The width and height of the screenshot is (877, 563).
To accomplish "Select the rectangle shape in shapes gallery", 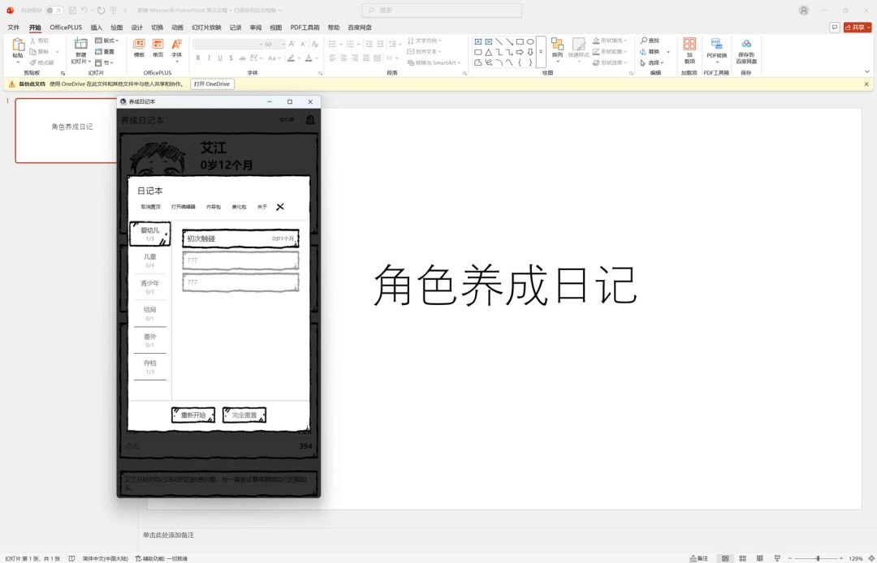I will 520,41.
